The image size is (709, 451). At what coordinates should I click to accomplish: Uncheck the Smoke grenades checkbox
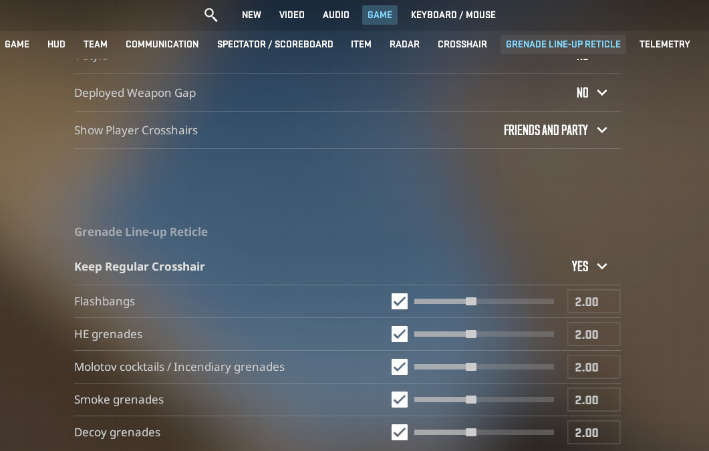(x=400, y=400)
